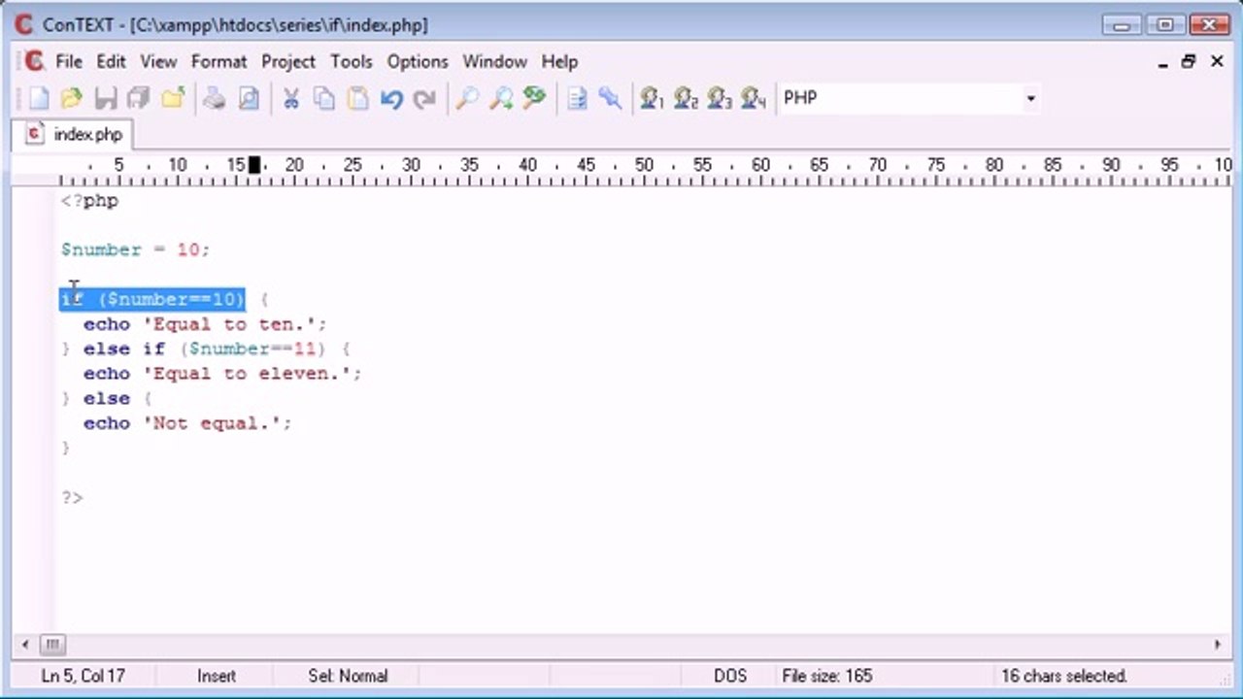
Task: Copy selected text toolbar icon
Action: click(x=323, y=98)
